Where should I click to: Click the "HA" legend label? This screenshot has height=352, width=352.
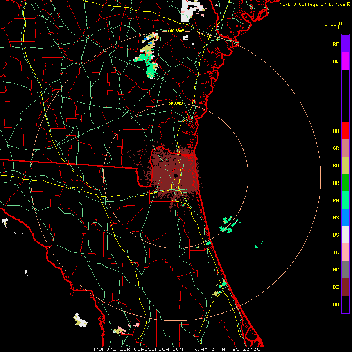point(336,131)
